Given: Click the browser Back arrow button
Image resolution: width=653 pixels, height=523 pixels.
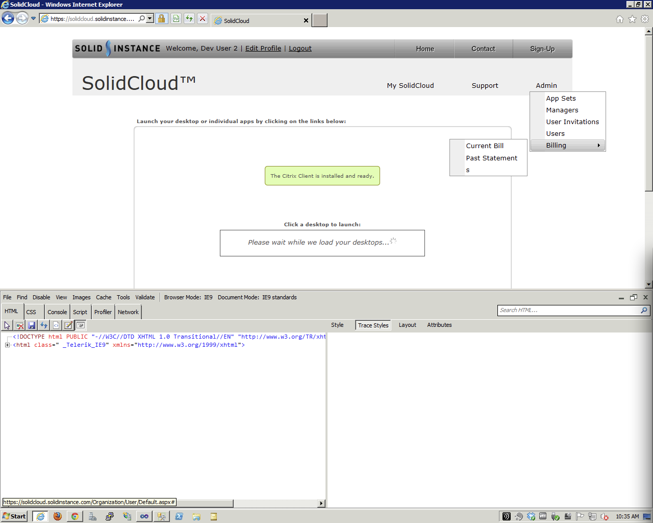Looking at the screenshot, I should [8, 19].
